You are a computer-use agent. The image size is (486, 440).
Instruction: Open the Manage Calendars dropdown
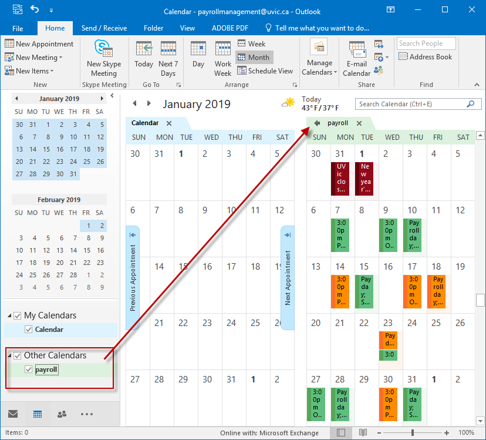[x=319, y=58]
